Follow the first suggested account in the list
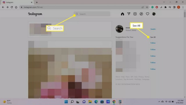Viewport: 186px width, 105px height. 153,43
